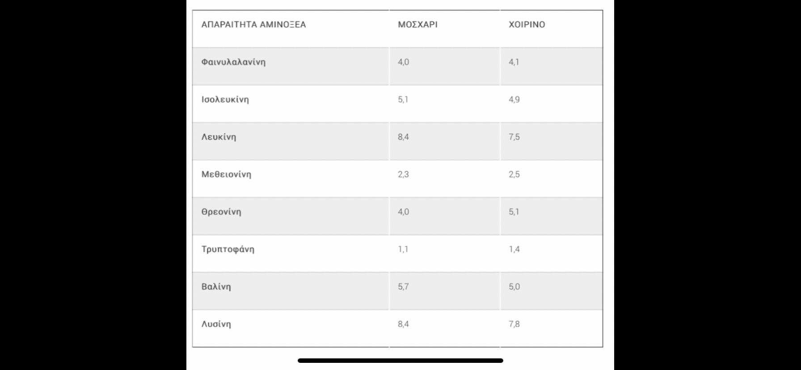Image resolution: width=801 pixels, height=370 pixels.
Task: Click the ΑΠΑΡΑΙΤΗΤΑ ΑΜΙΝΟΞΕΑ column header
Action: coord(253,25)
